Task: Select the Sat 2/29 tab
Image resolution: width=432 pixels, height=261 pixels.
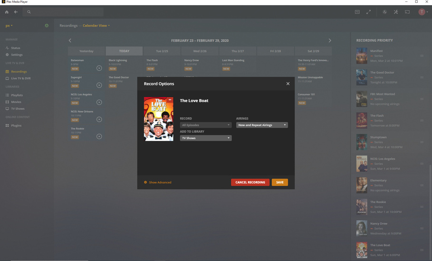Action: click(x=313, y=51)
